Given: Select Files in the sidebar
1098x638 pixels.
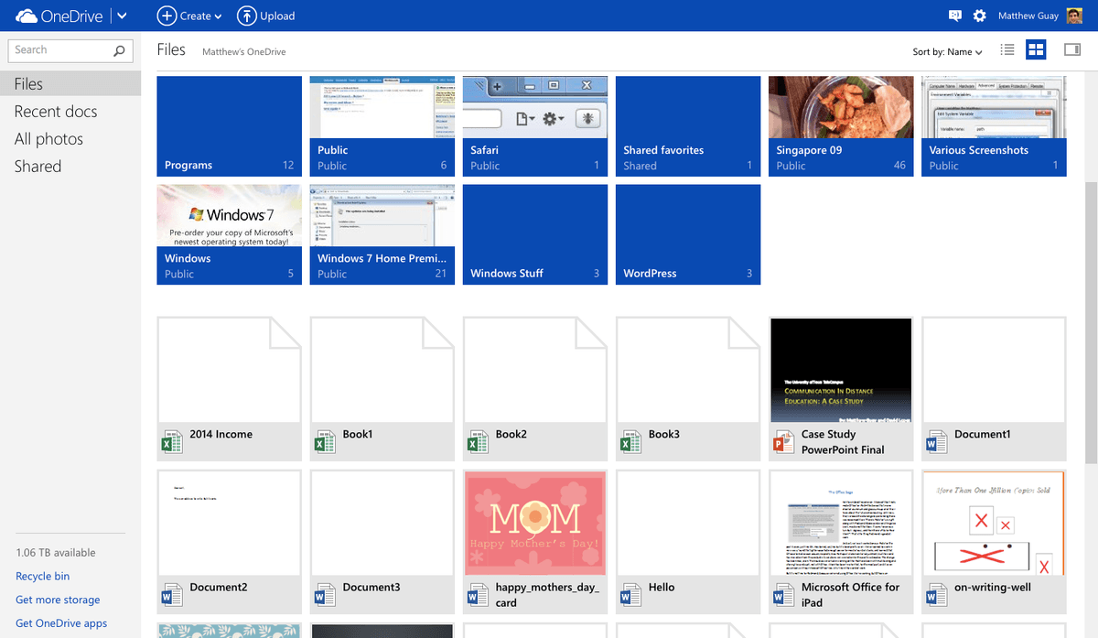Looking at the screenshot, I should [x=70, y=84].
